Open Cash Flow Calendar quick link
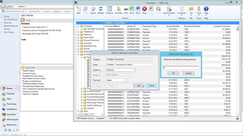 click(x=30, y=94)
